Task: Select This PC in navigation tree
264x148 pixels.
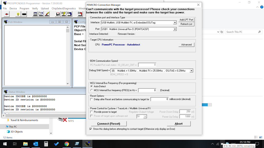Action: coord(13,127)
